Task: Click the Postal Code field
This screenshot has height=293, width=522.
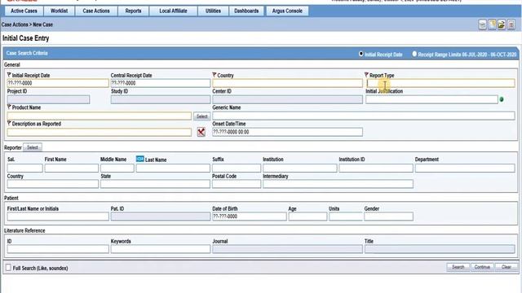Action: click(x=237, y=184)
